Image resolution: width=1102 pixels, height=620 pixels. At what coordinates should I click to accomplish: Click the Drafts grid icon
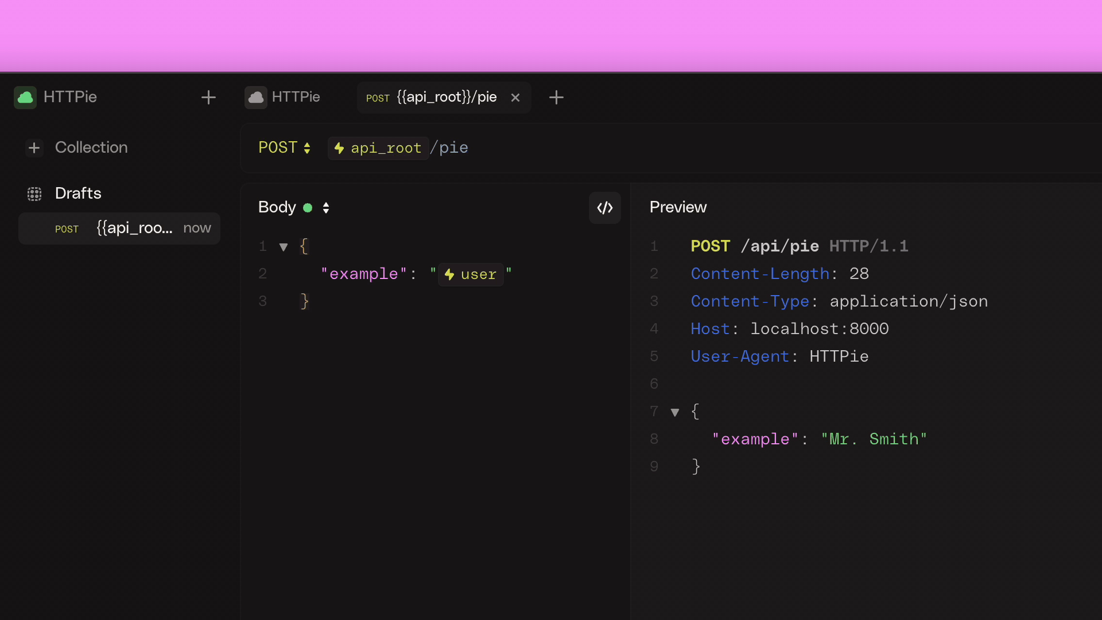[x=34, y=194]
